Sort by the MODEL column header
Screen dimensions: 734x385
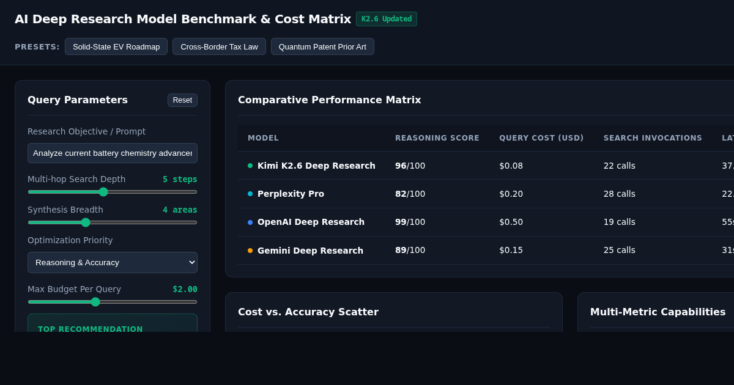[263, 138]
